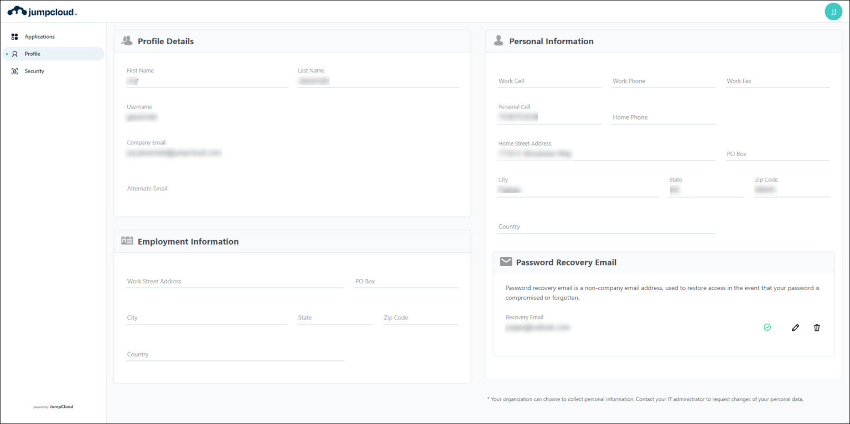Viewport: 850px width, 424px height.
Task: Click the Employment Information badge icon
Action: 127,240
